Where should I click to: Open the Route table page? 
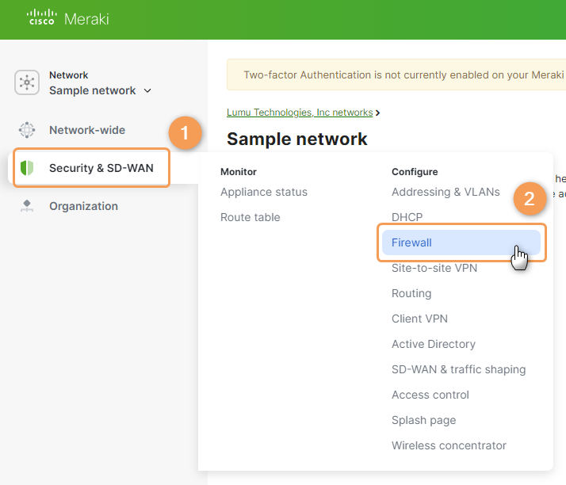250,217
